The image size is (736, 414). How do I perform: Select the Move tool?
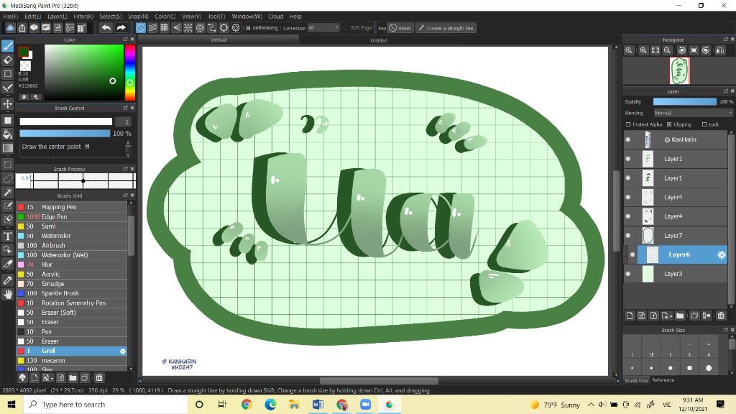click(x=7, y=103)
